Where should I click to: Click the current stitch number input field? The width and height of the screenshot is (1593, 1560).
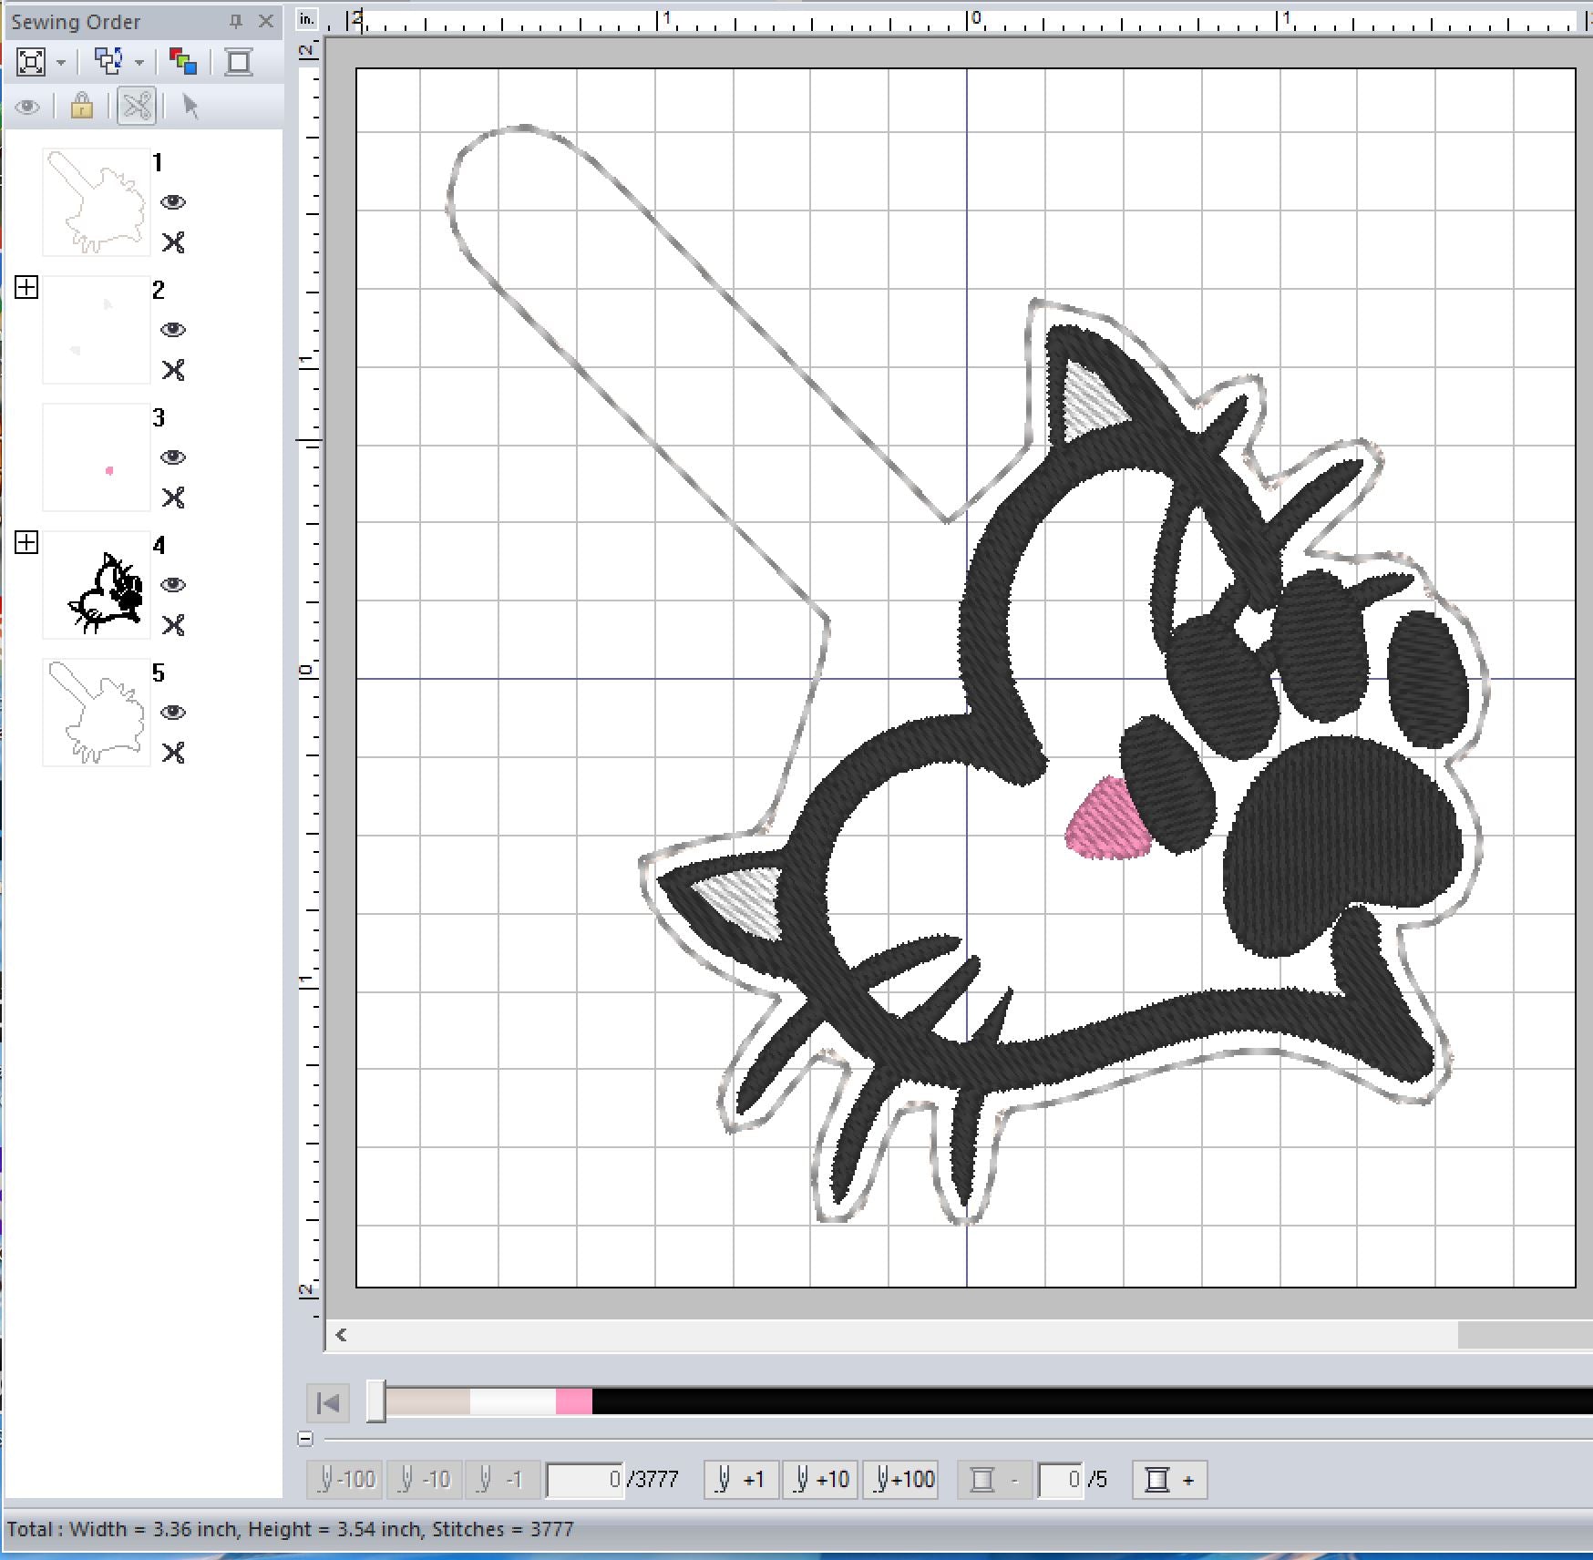pos(585,1480)
